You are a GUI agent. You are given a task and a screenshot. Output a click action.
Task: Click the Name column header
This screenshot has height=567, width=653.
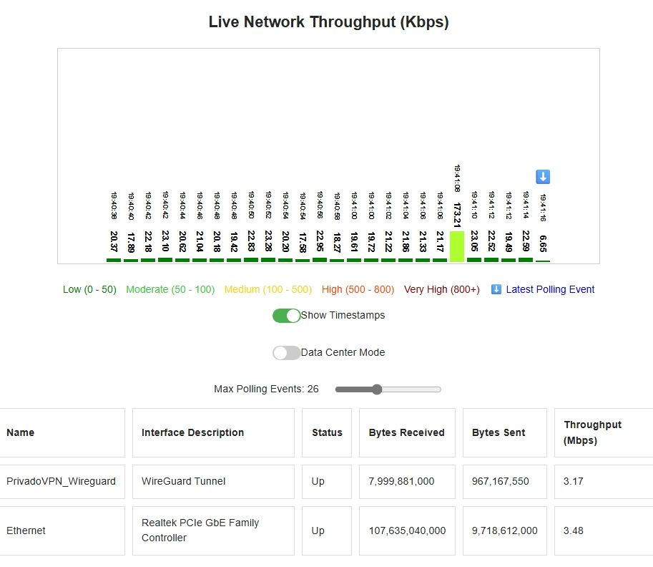coord(21,432)
